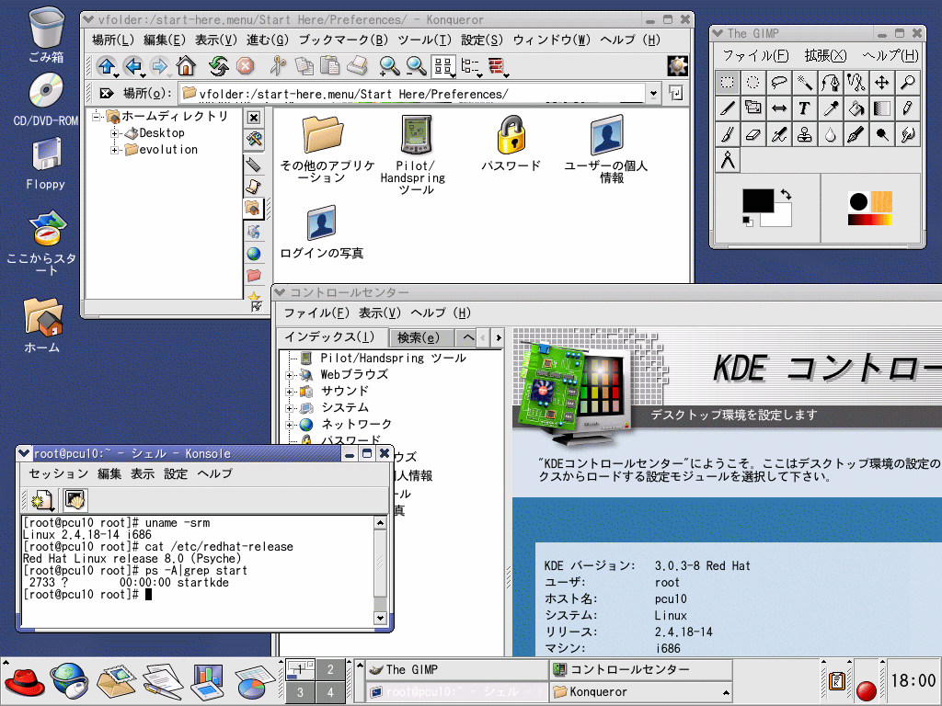Open ブックマーク(B) menu in Konqueror
This screenshot has height=706, width=942.
(343, 40)
